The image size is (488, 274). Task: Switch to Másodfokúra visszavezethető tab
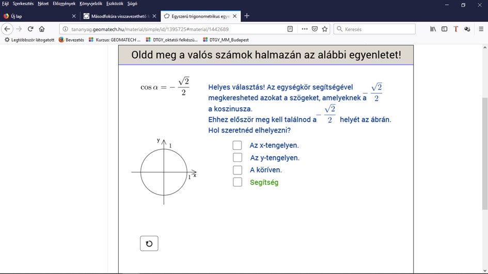[120, 16]
